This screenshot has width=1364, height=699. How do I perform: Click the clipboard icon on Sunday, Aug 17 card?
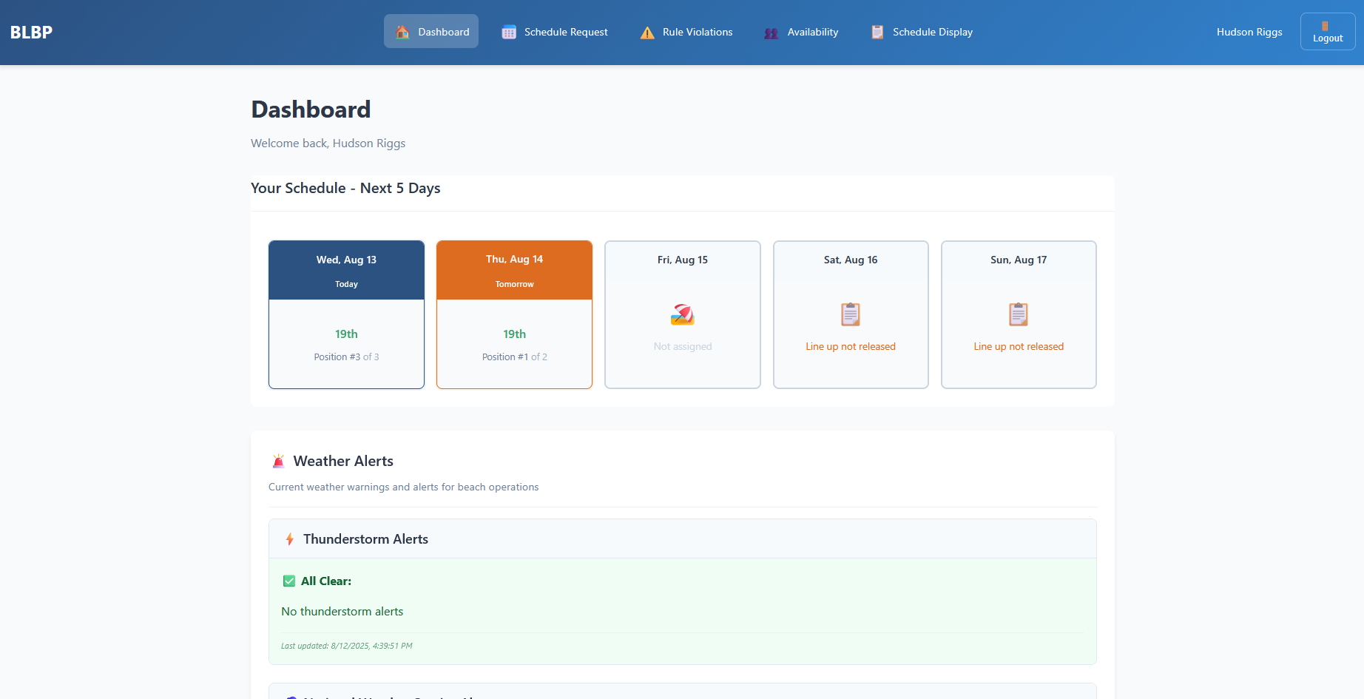click(1018, 314)
